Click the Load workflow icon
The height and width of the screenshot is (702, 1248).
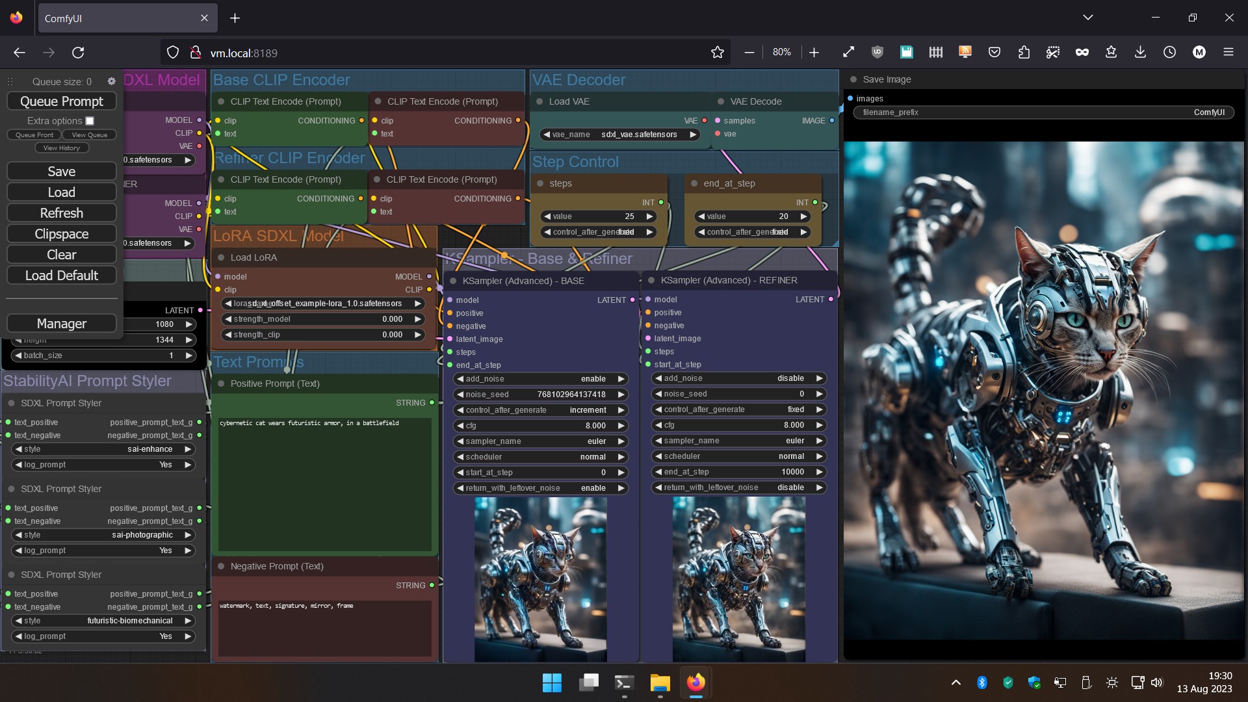61,192
